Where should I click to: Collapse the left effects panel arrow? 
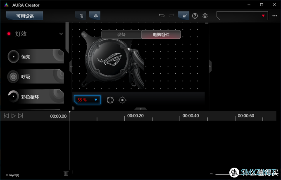point(71,67)
